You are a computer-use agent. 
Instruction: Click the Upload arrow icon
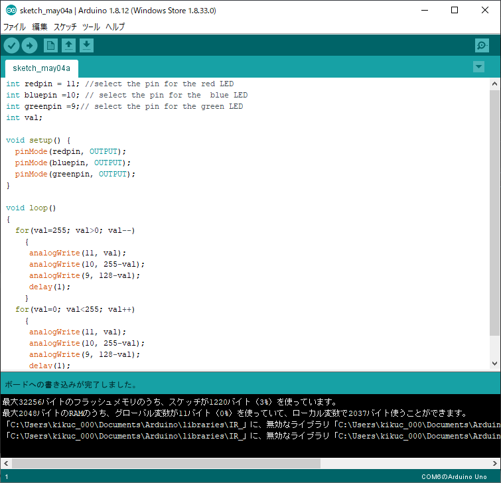(29, 45)
